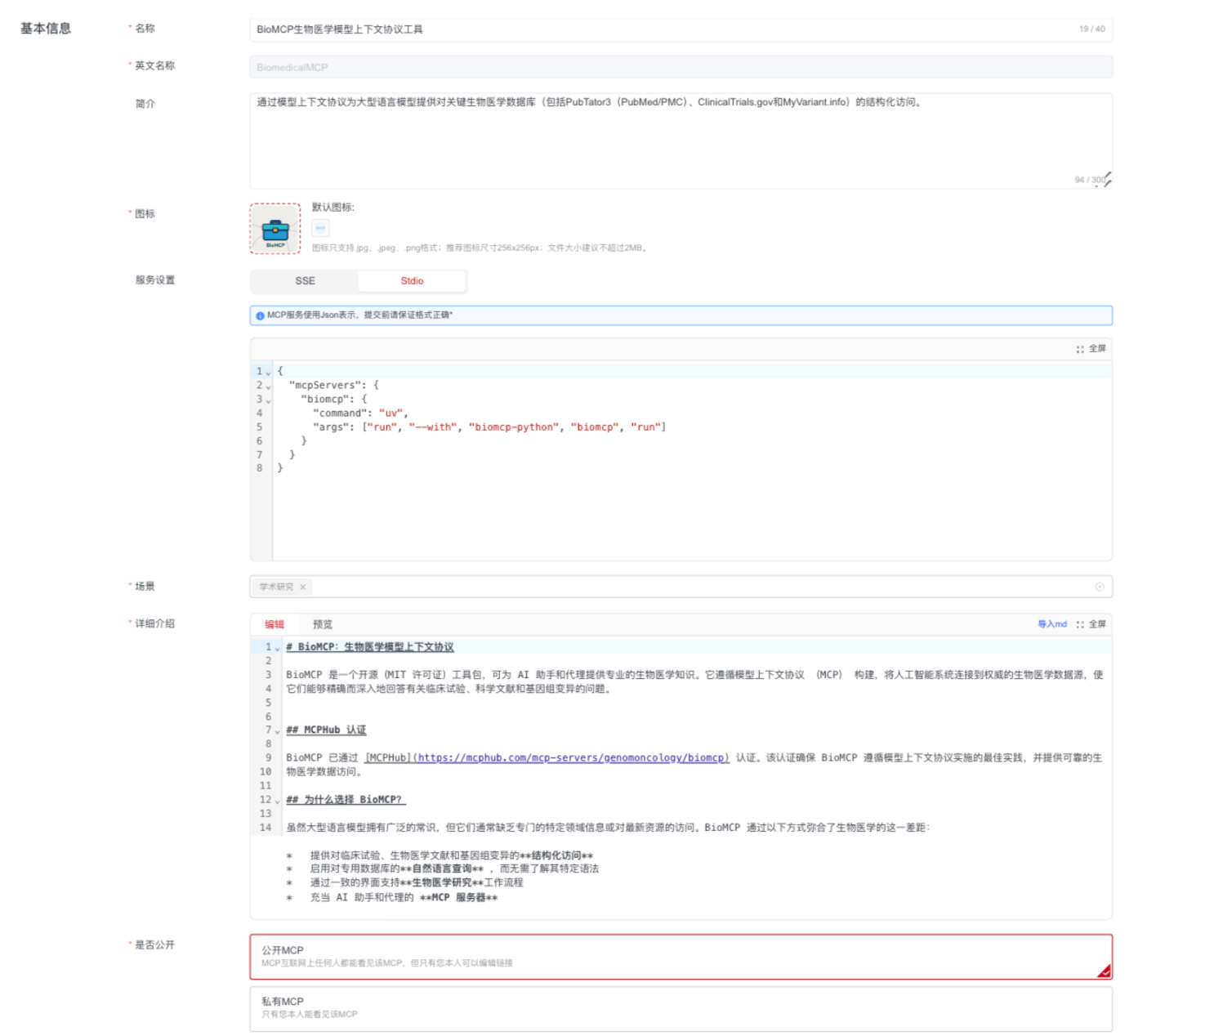The width and height of the screenshot is (1214, 1036).
Task: Open JSON editor in fullscreen (全屏)
Action: [1091, 349]
